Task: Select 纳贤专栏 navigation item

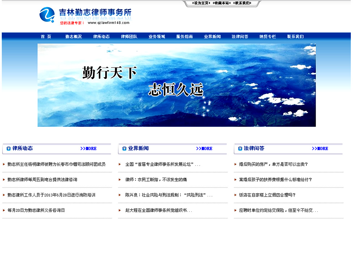Action: click(268, 36)
